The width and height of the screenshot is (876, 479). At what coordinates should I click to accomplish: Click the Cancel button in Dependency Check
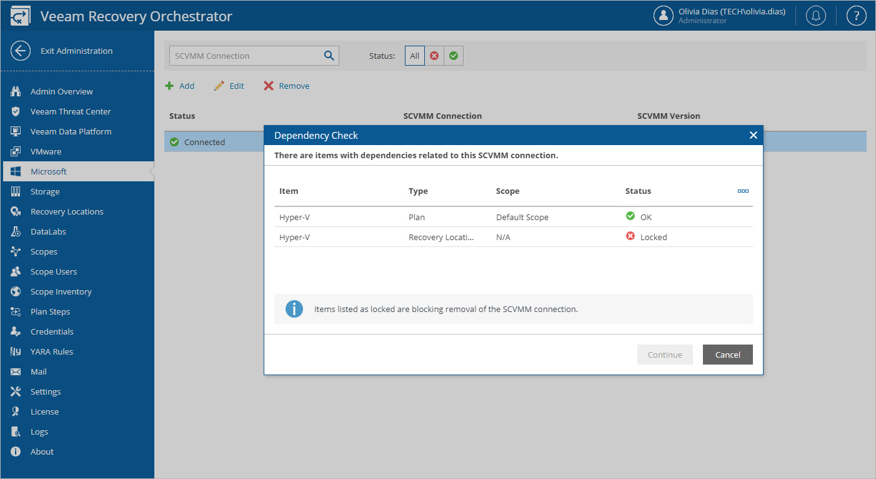[728, 355]
